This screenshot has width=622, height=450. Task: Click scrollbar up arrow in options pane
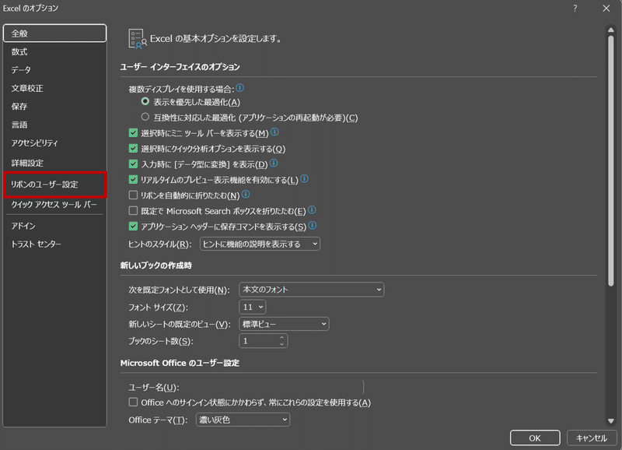[611, 30]
